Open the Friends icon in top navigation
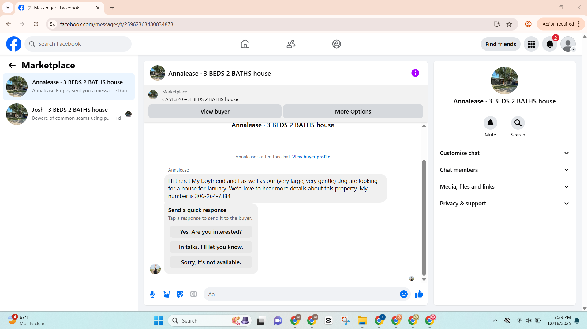The image size is (587, 329). pyautogui.click(x=291, y=44)
